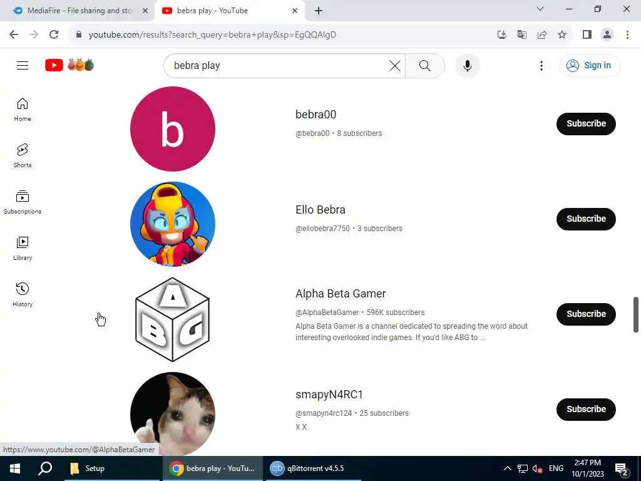Start voice search with the microphone
This screenshot has height=481, width=641.
coord(467,65)
